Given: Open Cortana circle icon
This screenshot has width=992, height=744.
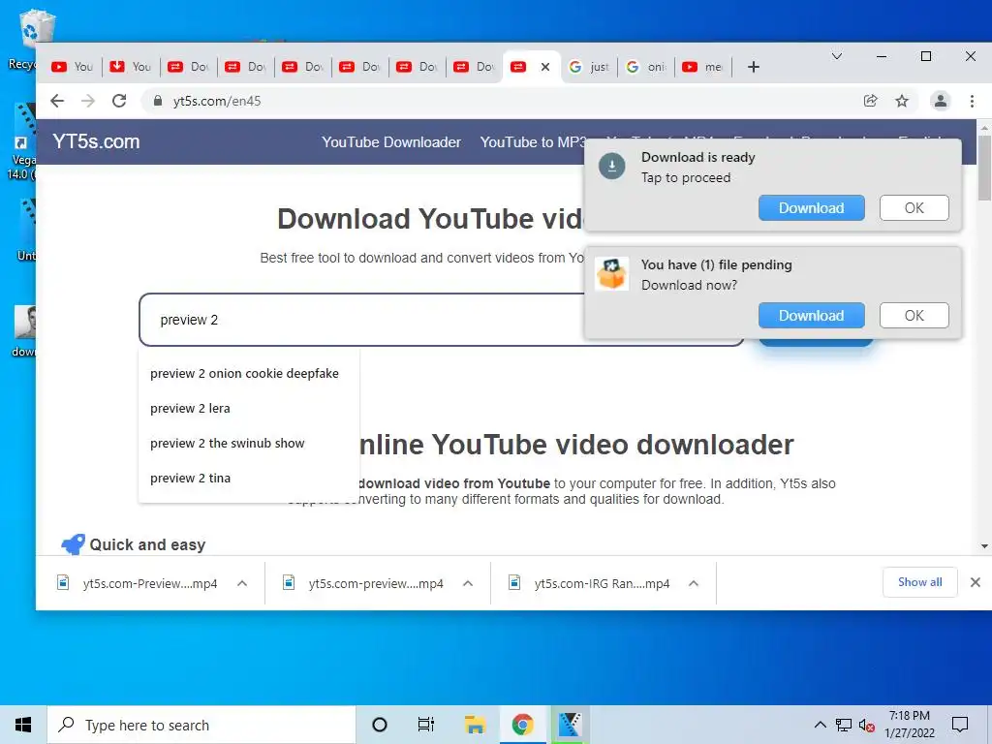Looking at the screenshot, I should tap(380, 725).
